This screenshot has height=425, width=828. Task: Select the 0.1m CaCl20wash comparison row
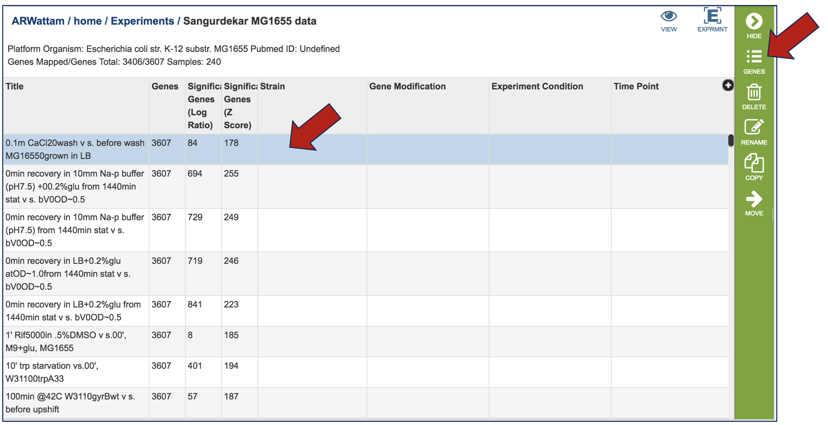(75, 149)
